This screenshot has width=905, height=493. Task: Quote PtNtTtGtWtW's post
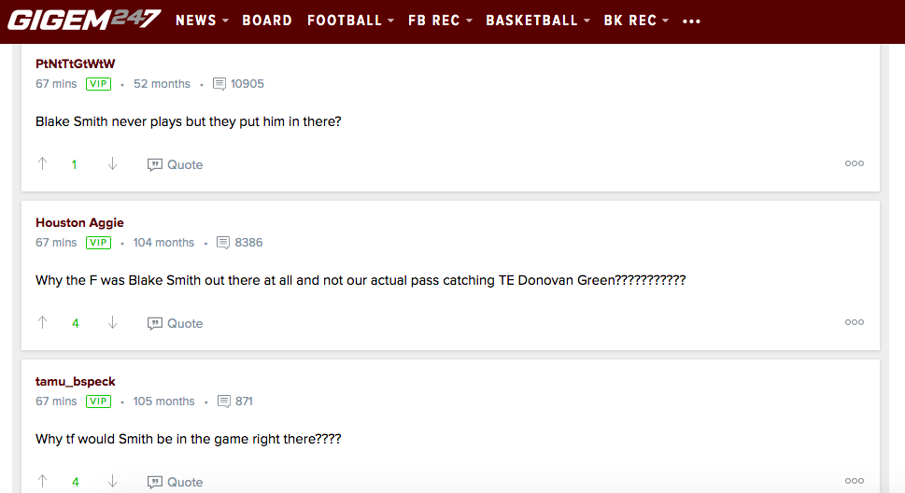[x=175, y=164]
